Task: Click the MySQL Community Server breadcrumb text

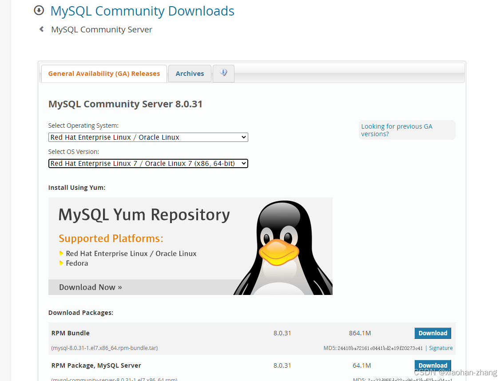Action: click(x=102, y=30)
